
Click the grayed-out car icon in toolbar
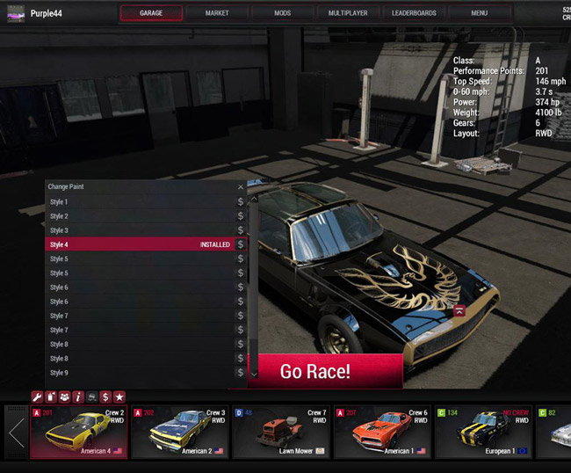pos(92,397)
